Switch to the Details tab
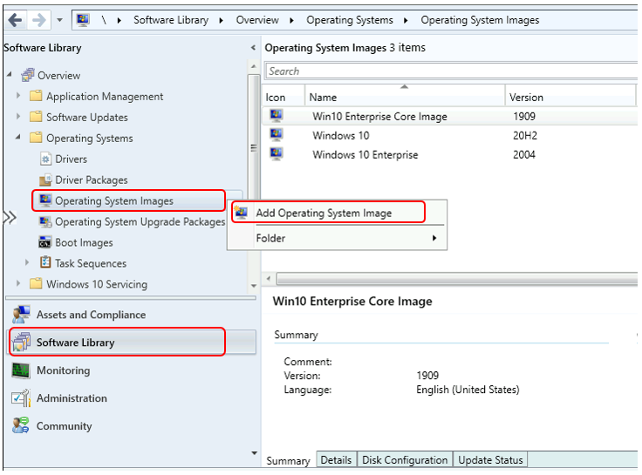 pos(336,460)
